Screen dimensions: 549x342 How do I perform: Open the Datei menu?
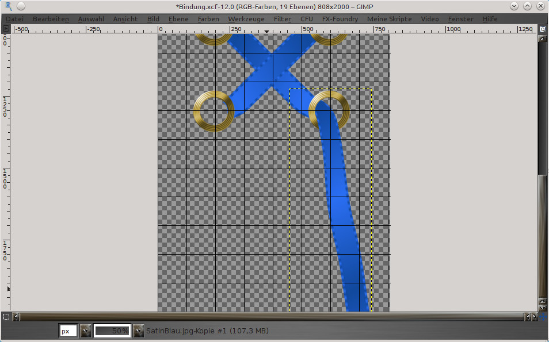(x=14, y=19)
